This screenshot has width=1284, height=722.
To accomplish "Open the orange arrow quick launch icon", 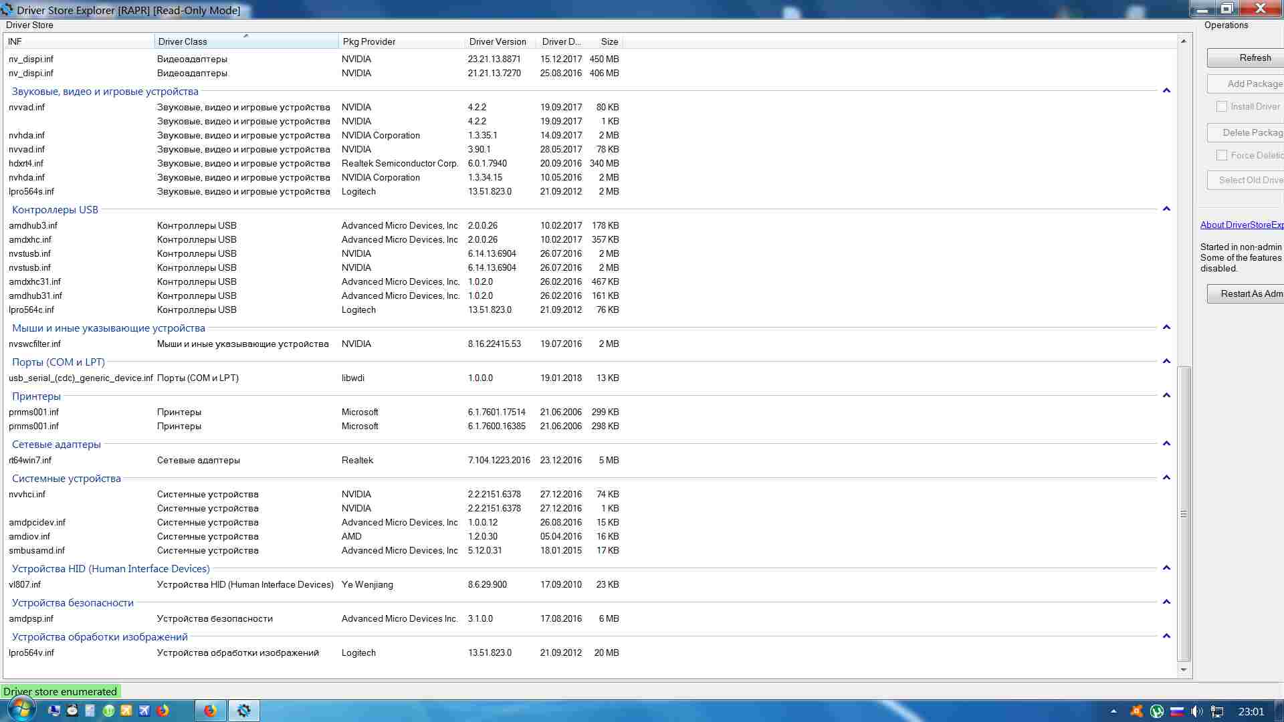I will pos(126,711).
